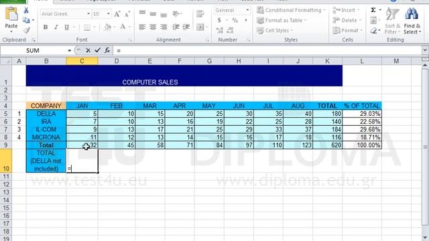Toggle Wrap Text icon
Viewport: 429px width, 241px height.
tap(200, 13)
